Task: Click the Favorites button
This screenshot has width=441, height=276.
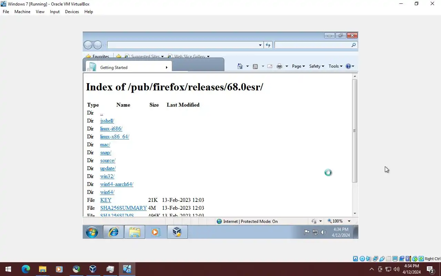Action: pos(98,56)
